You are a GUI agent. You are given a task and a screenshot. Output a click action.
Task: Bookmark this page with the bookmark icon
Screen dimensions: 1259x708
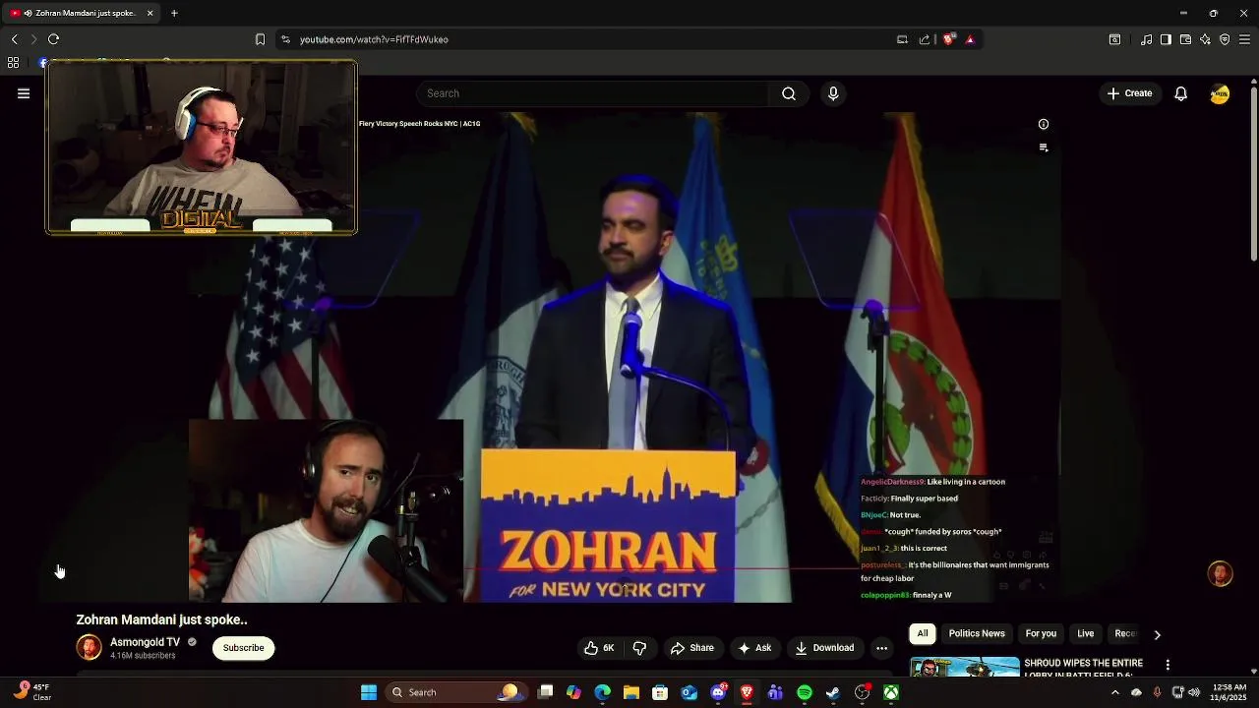tap(260, 39)
